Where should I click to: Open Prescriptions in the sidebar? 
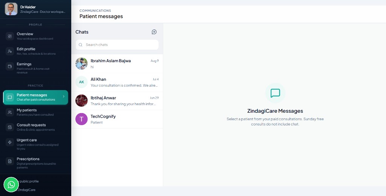[35, 163]
